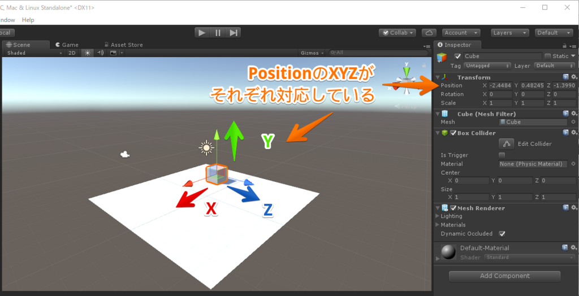Collapse the Cube (Mesh Filter) component
This screenshot has width=579, height=296.
coord(438,114)
